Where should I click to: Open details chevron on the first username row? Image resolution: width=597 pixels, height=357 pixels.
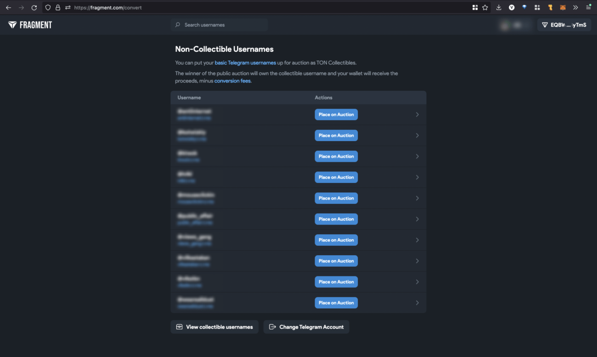tap(417, 114)
